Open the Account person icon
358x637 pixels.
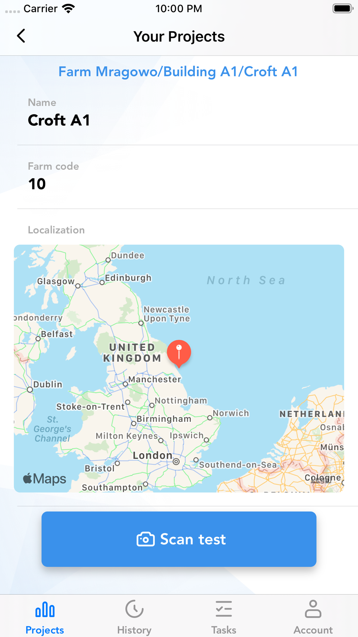(x=313, y=609)
